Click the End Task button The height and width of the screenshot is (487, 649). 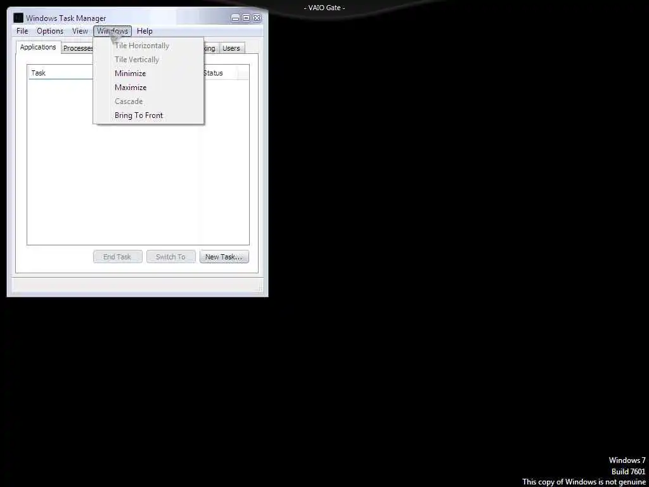(x=117, y=257)
